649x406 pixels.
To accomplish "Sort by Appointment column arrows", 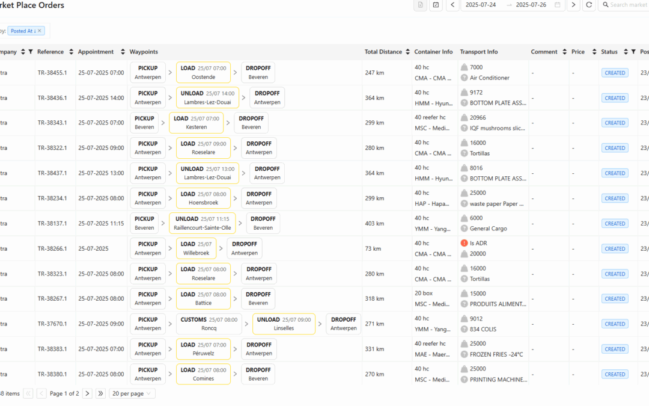I will click(x=123, y=52).
